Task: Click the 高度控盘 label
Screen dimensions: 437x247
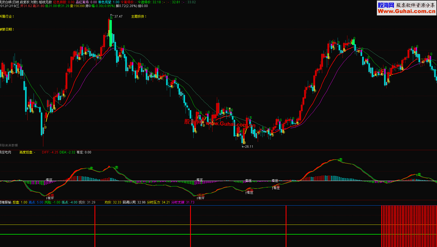Action: [26, 152]
